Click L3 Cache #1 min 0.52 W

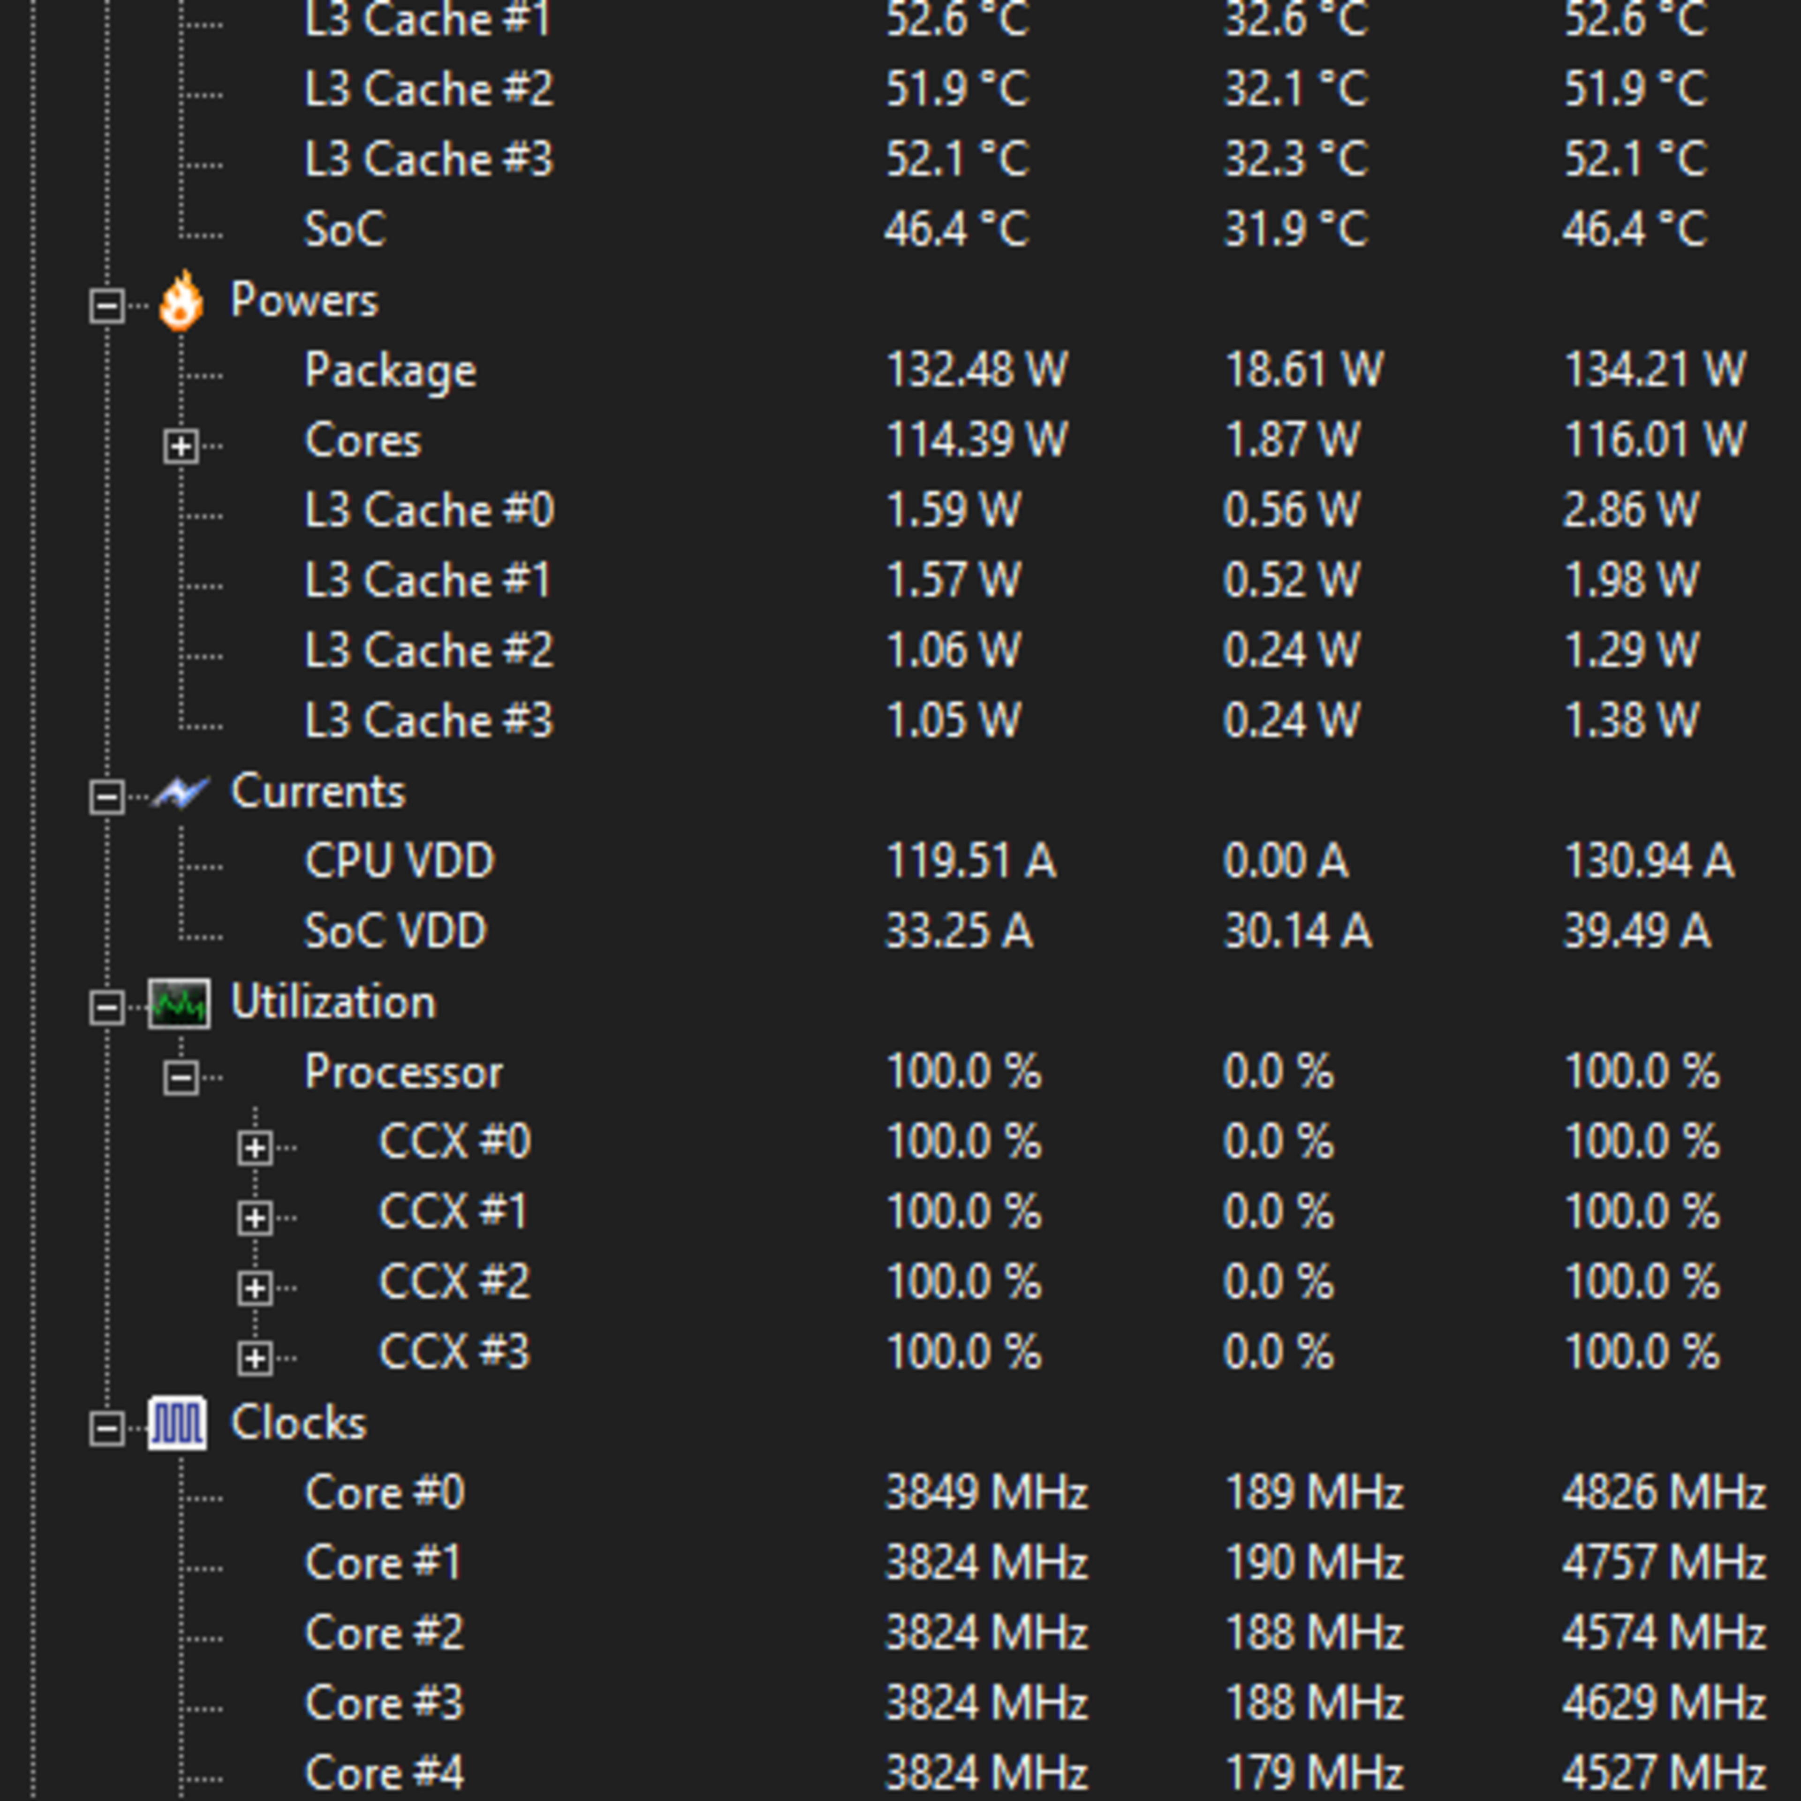coord(1292,580)
